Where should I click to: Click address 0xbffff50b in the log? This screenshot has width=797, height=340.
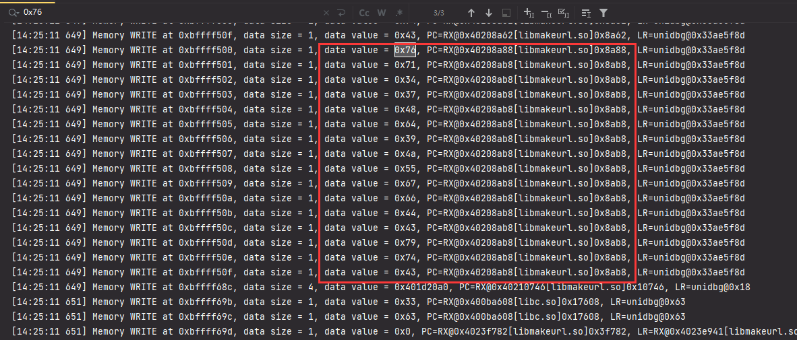click(206, 213)
